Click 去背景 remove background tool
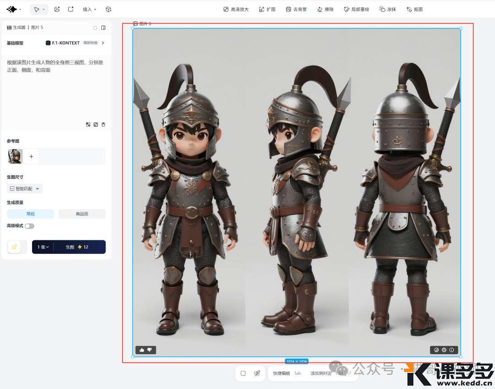495x389 pixels. pyautogui.click(x=297, y=10)
